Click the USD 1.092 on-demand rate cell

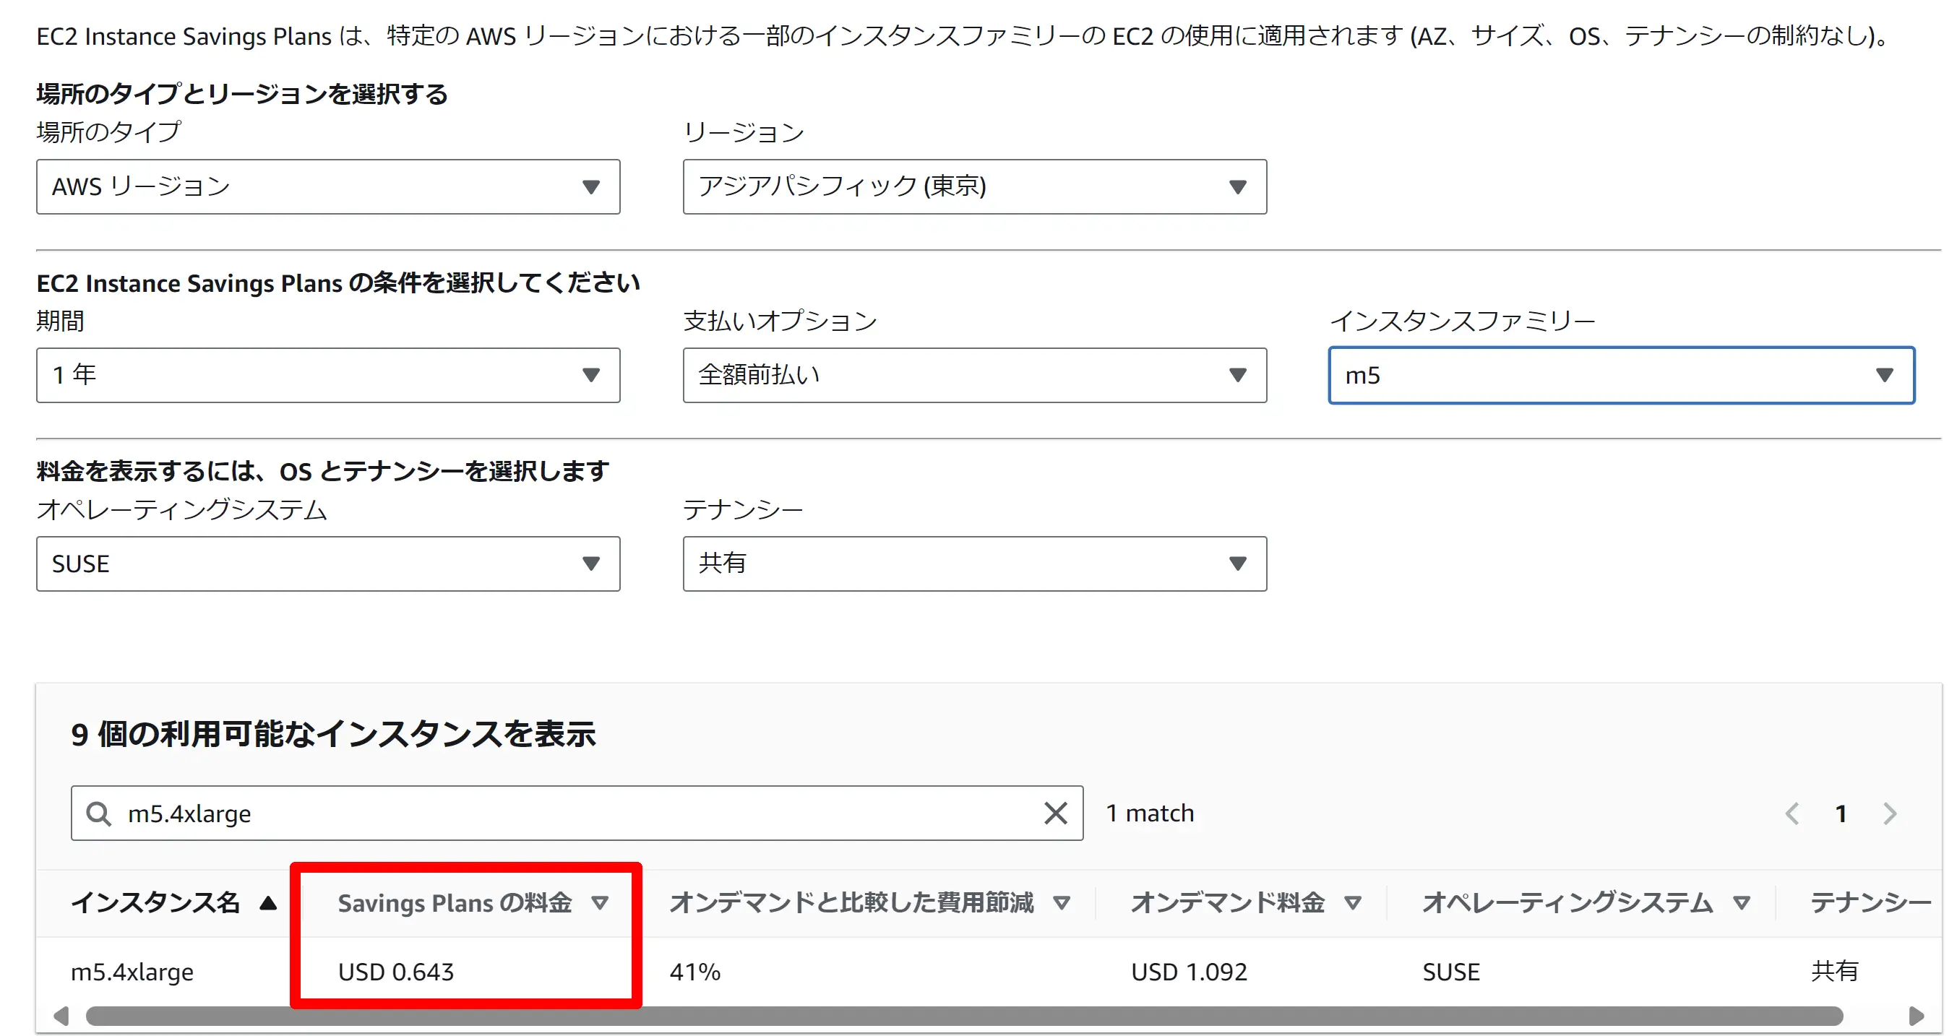click(1189, 972)
